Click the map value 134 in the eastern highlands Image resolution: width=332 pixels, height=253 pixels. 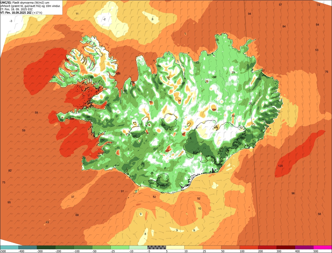click(x=214, y=110)
